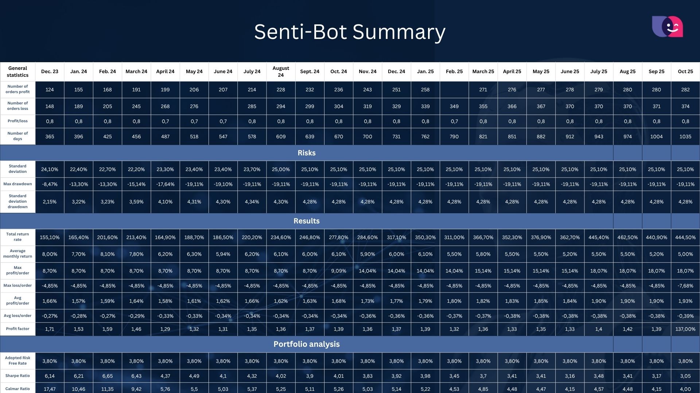Click the Senti-Bot winking face logo
Viewport: 700px width, 393px height.
click(x=667, y=27)
